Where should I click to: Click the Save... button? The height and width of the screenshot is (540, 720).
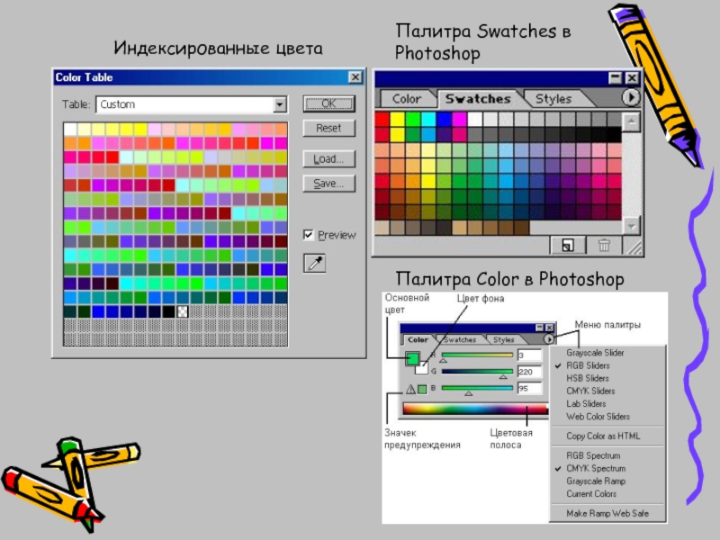coord(328,184)
